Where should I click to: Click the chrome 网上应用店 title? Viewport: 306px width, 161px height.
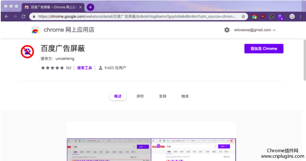69,30
